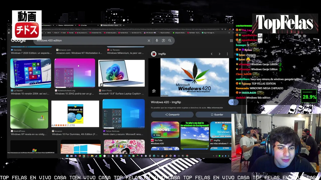Click 'Windows 10 For Dummies, 4th Edition' caption
Viewport: 321px width, 180px height.
[x=75, y=134]
